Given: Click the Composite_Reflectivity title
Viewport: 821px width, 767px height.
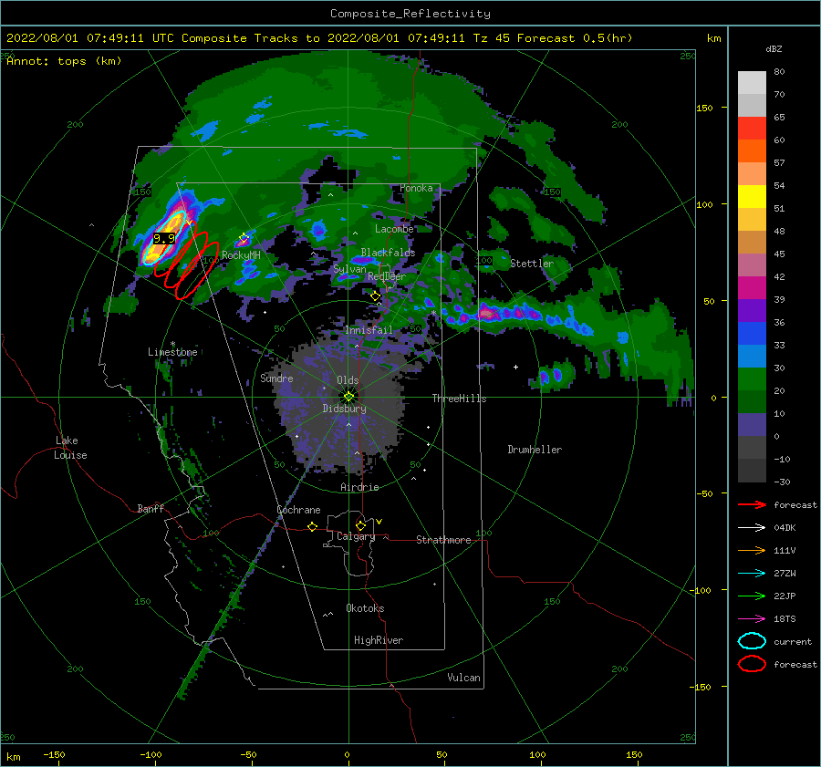Looking at the screenshot, I should [x=410, y=14].
